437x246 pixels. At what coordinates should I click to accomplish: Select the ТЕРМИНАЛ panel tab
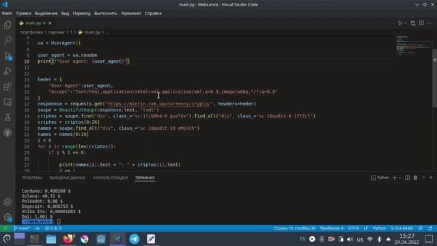pyautogui.click(x=145, y=178)
